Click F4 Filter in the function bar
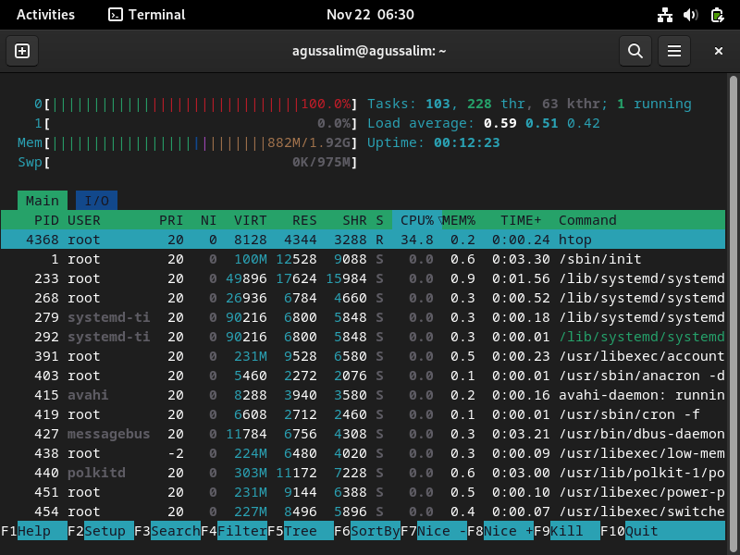The image size is (740, 555). pos(234,531)
